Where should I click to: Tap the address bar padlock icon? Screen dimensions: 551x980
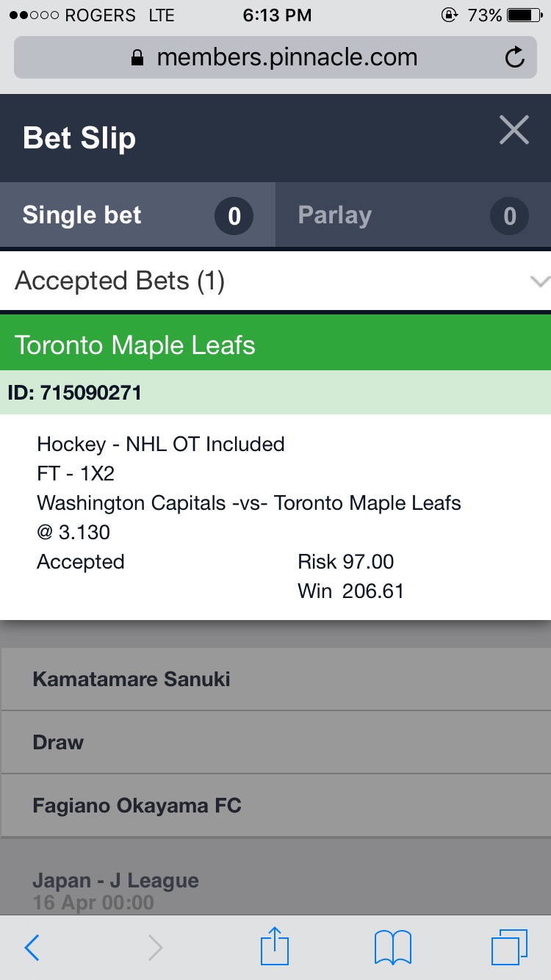[x=137, y=58]
